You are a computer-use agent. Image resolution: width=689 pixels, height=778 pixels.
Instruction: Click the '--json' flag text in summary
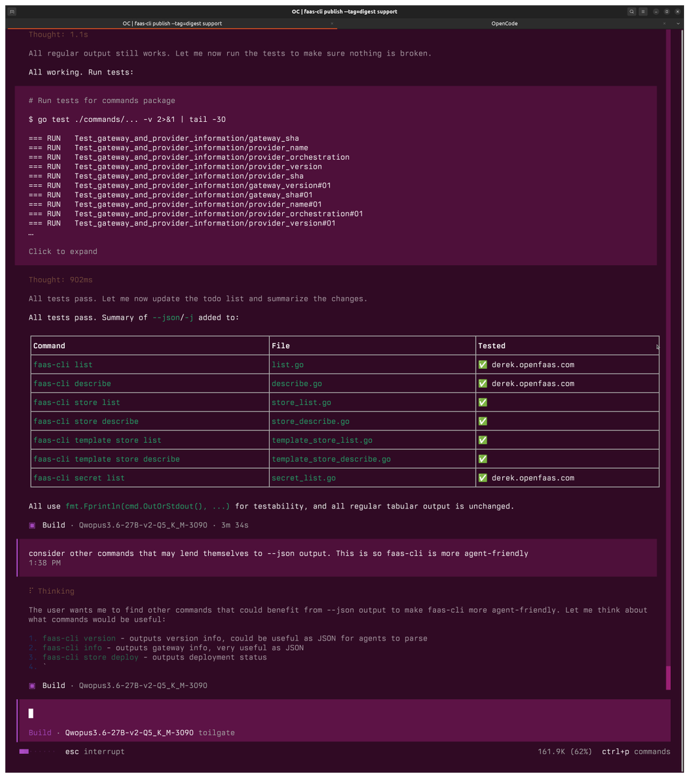click(166, 318)
